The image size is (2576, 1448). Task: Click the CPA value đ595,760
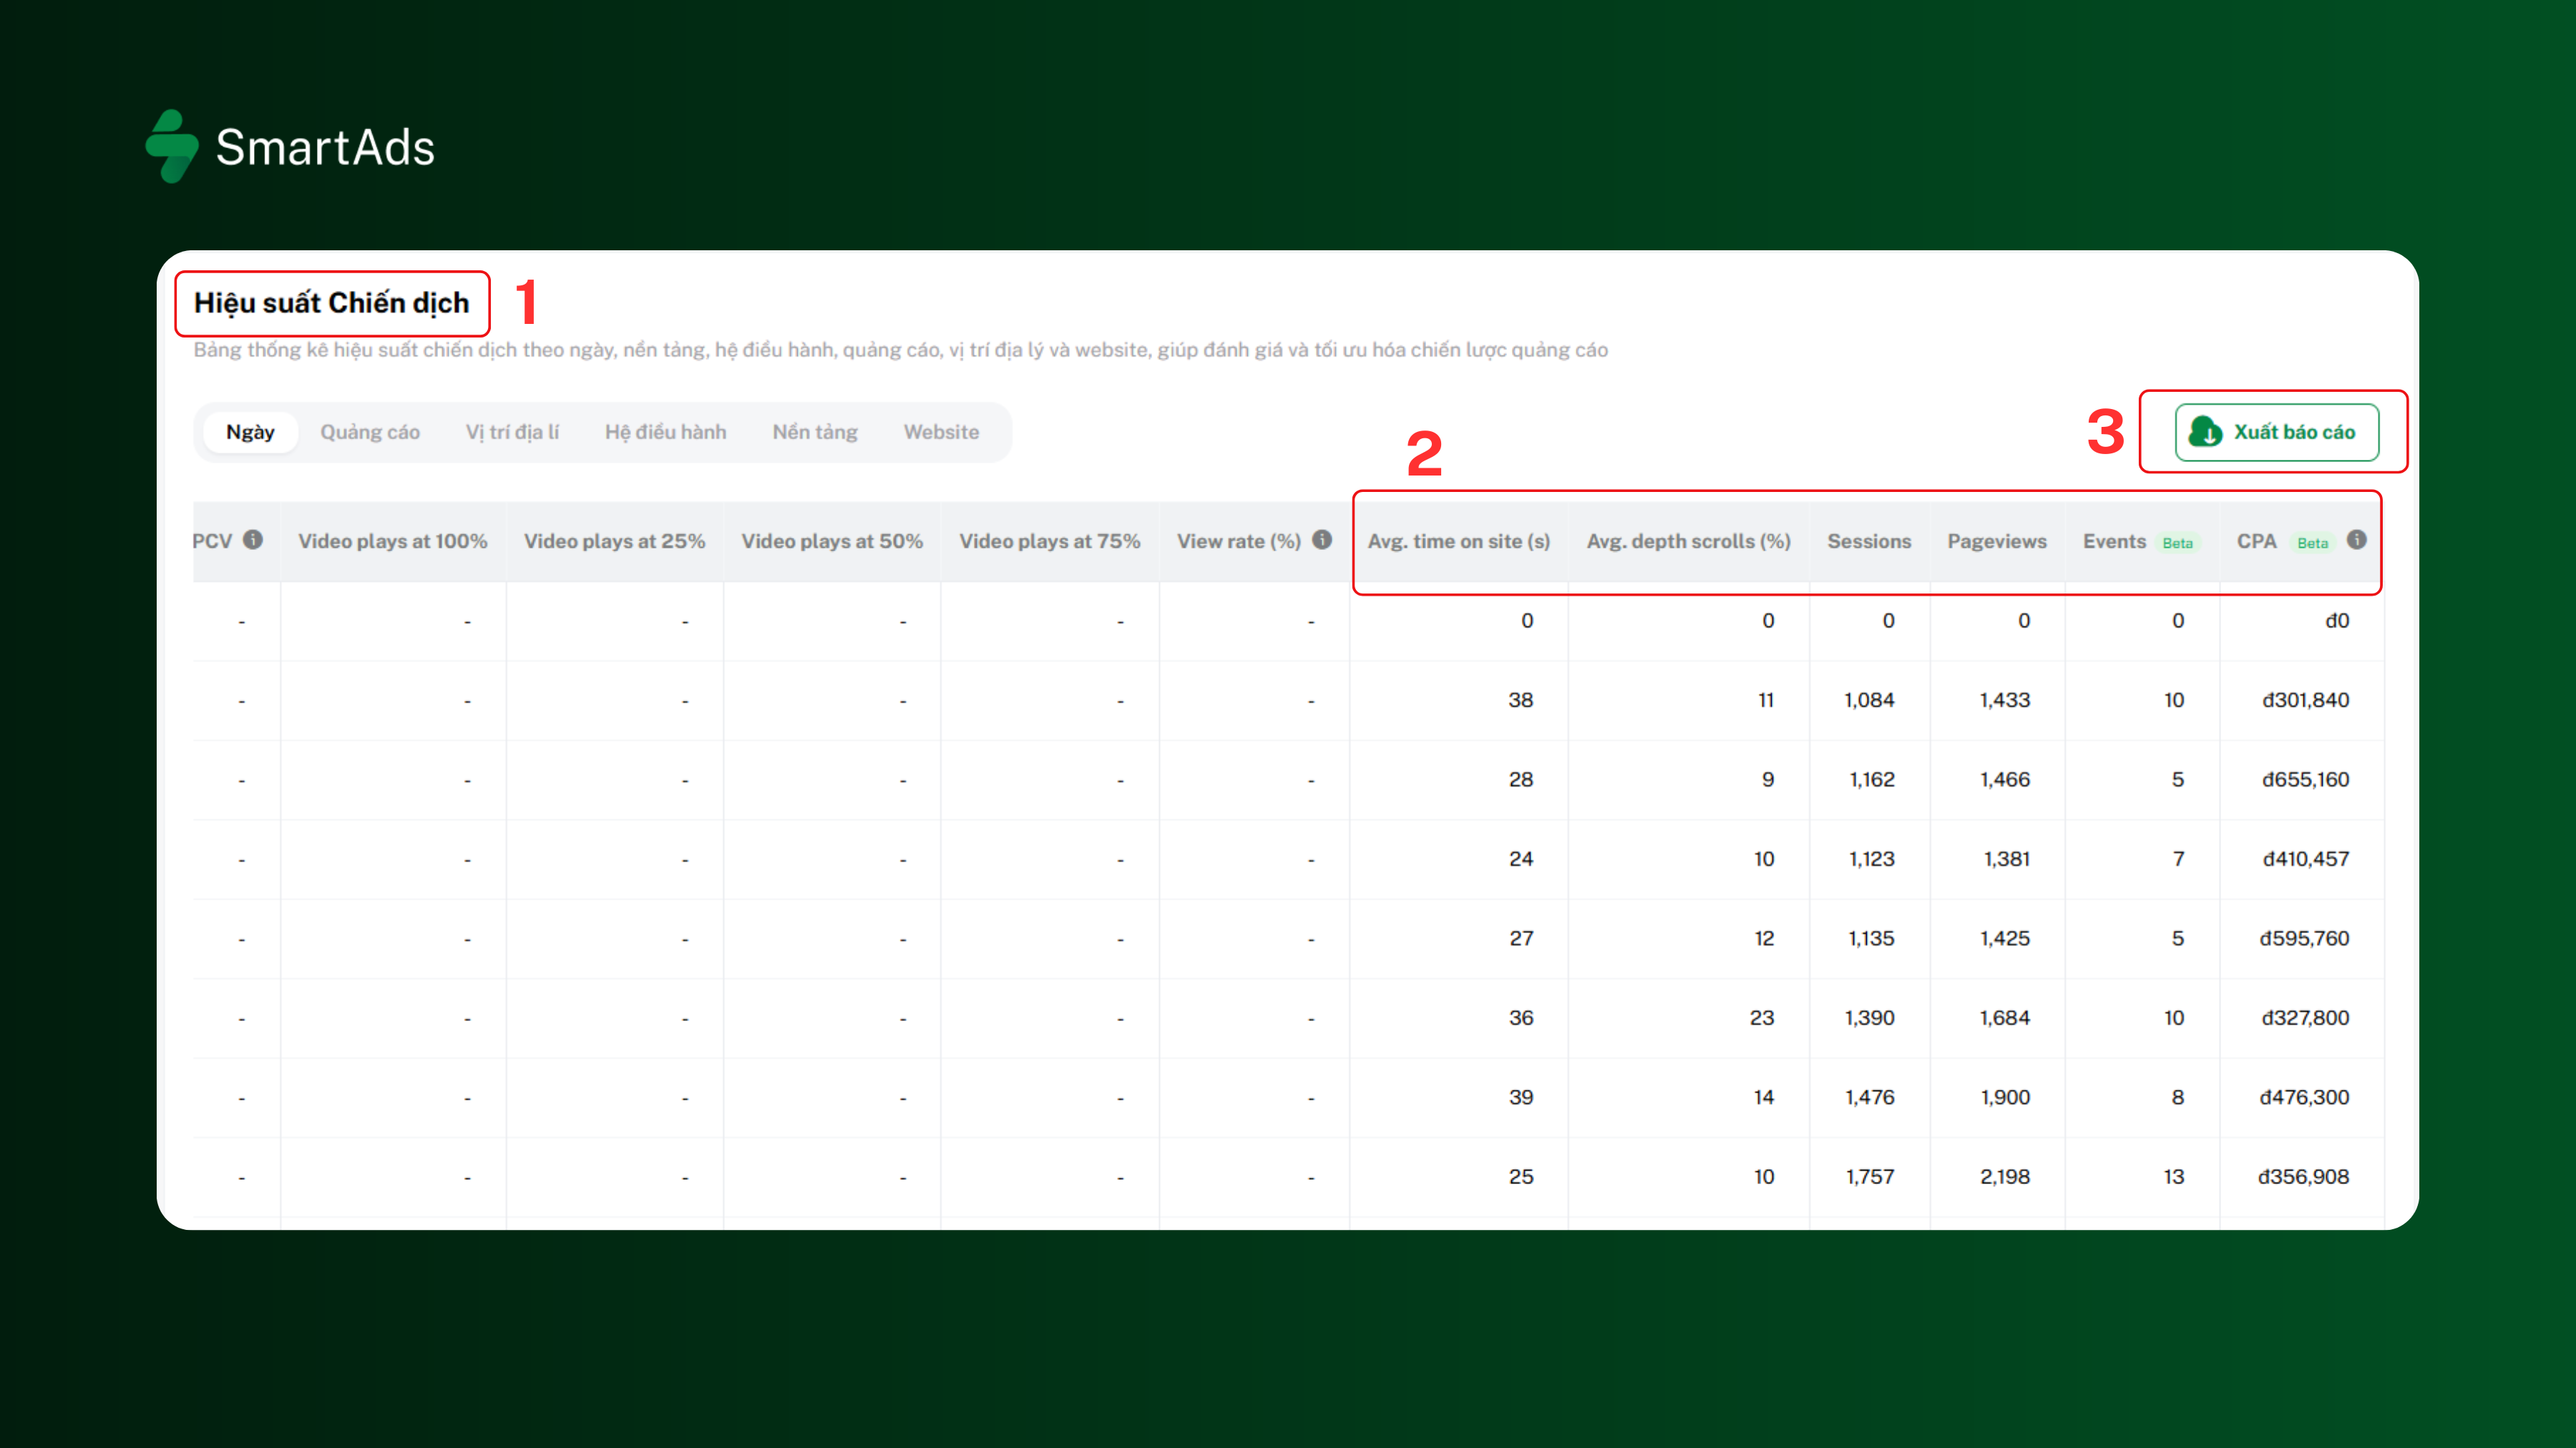coord(2304,938)
